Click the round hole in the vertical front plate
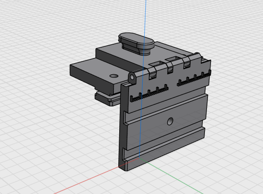The height and width of the screenshot is (194, 263). 170,121
